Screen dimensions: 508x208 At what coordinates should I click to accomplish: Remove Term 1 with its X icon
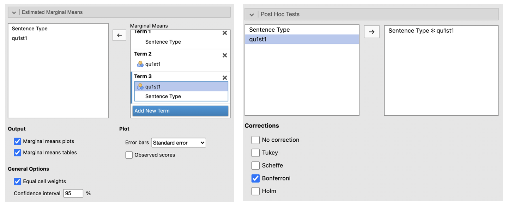(x=225, y=33)
